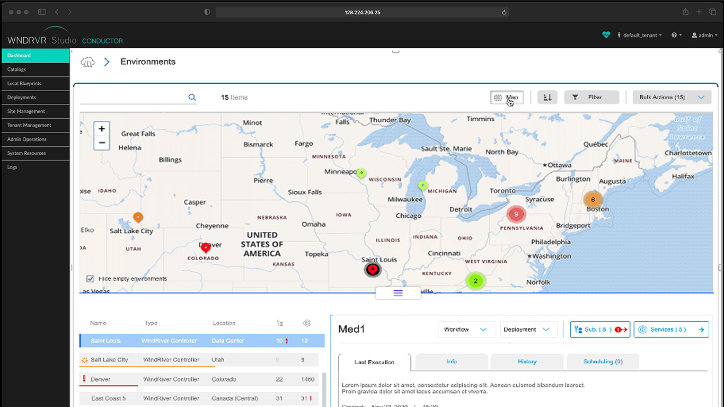Image resolution: width=724 pixels, height=407 pixels.
Task: Click the Filter button
Action: click(x=591, y=97)
